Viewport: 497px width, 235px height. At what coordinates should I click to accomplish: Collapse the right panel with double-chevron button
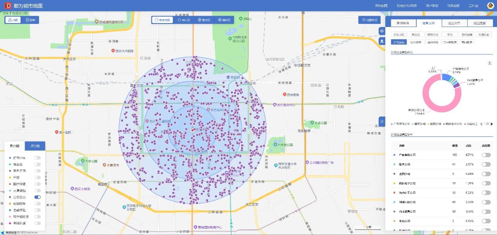coord(382,122)
